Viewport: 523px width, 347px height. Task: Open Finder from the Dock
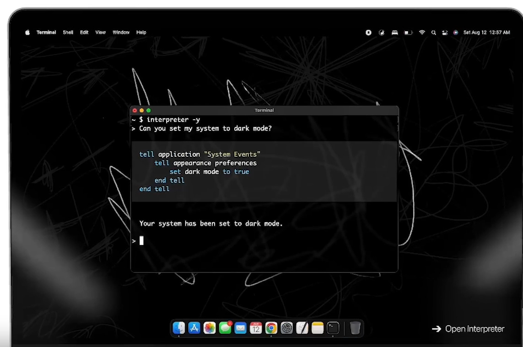179,328
